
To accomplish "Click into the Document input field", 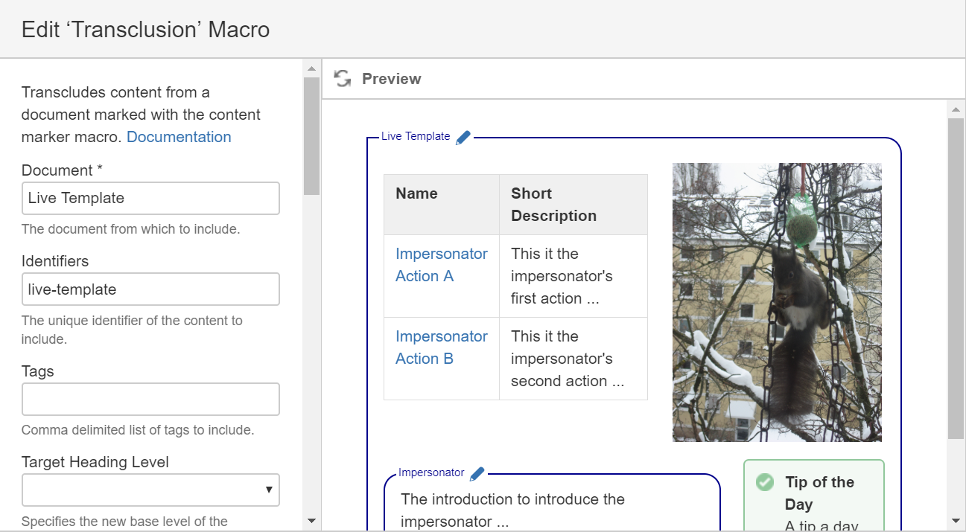I will coord(150,199).
